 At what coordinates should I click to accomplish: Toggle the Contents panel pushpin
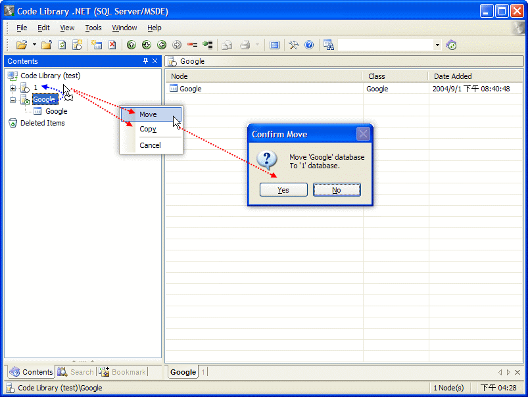(145, 61)
